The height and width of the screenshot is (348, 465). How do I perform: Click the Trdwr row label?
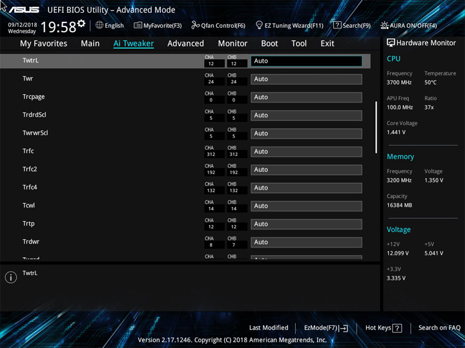tap(31, 242)
